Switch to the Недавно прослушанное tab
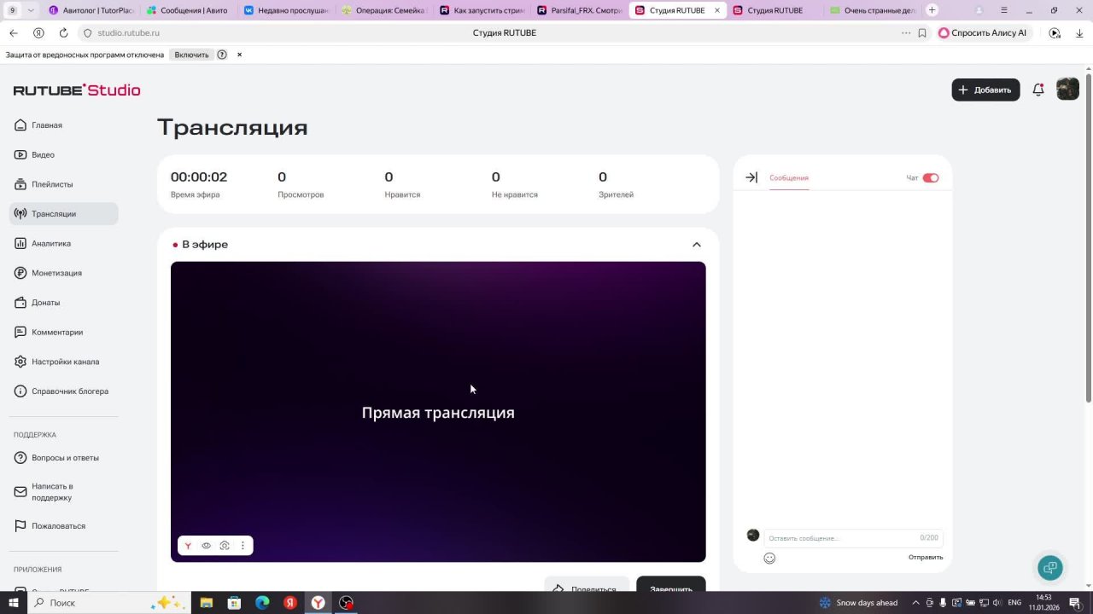 [285, 10]
